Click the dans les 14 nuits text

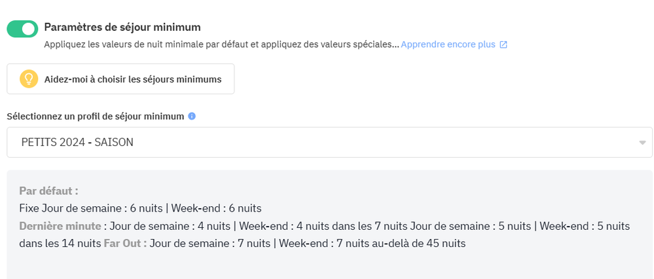[60, 244]
